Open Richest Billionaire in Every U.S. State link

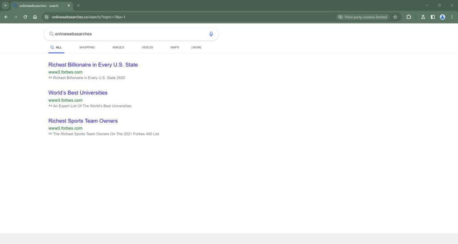click(x=93, y=65)
